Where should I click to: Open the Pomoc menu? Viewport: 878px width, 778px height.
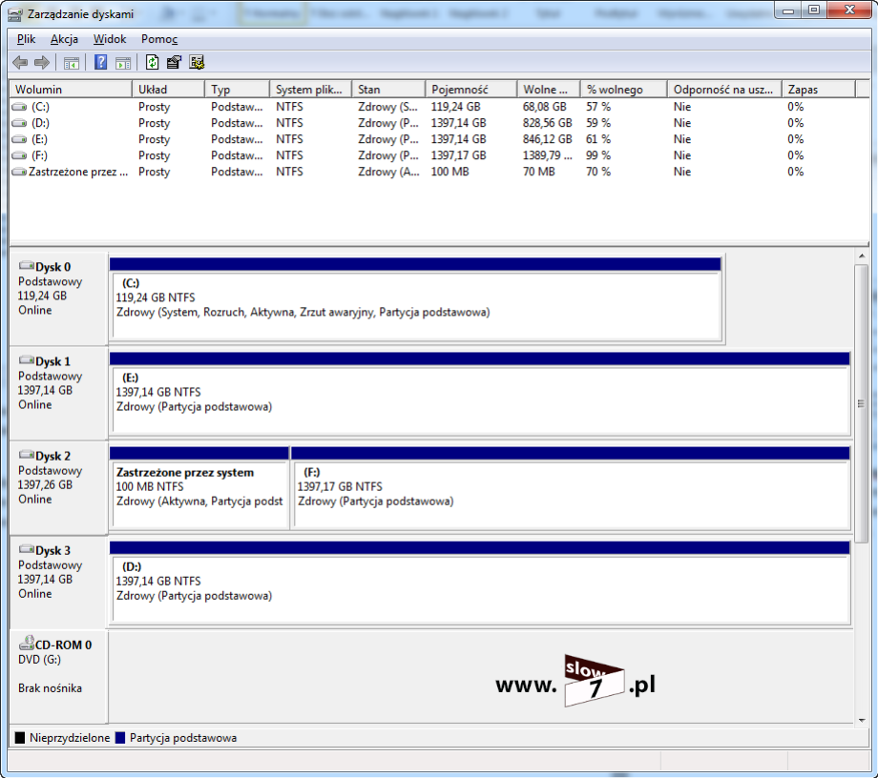[x=159, y=39]
